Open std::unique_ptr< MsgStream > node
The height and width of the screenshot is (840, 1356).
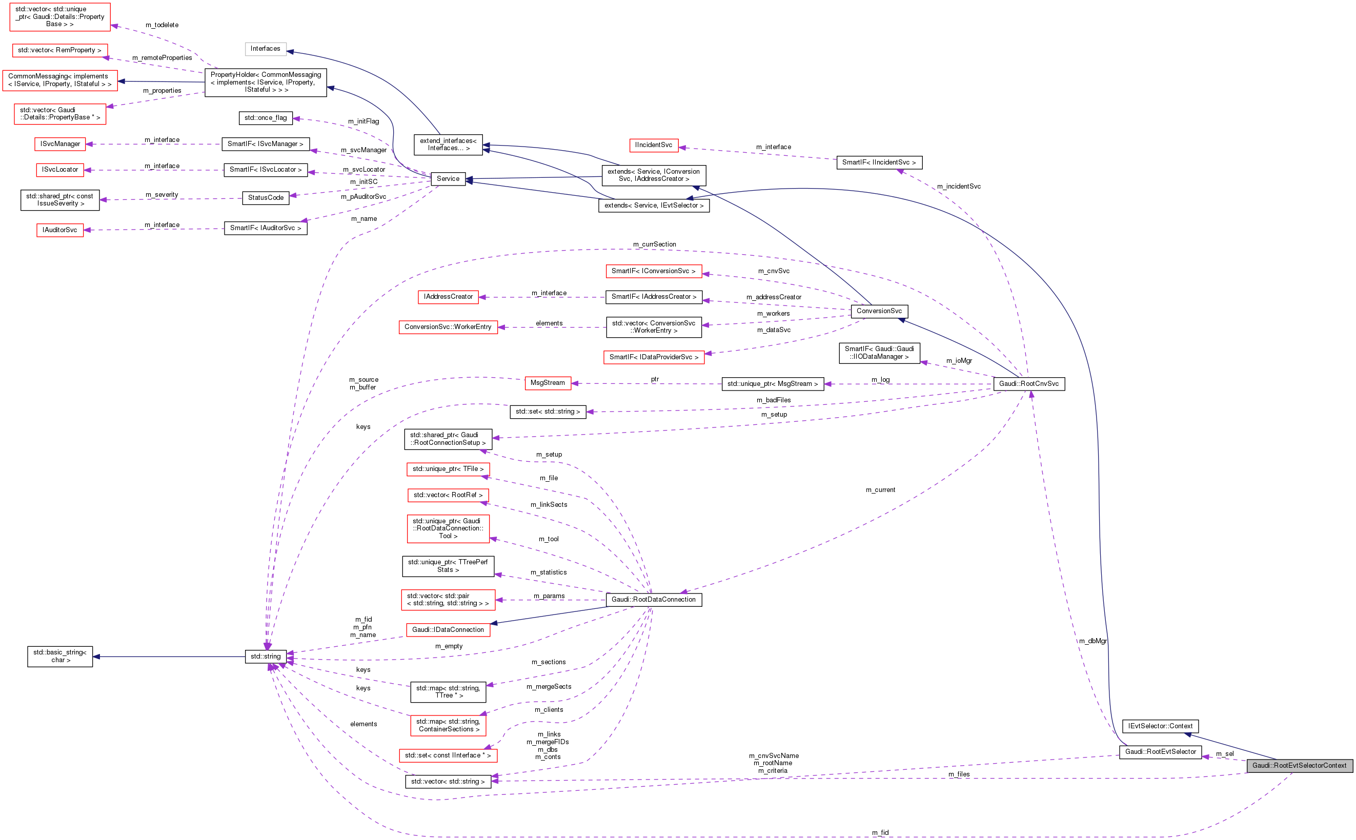773,384
